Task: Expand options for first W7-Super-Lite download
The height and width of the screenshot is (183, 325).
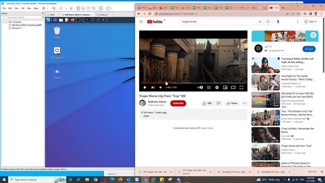Action: click(x=171, y=172)
